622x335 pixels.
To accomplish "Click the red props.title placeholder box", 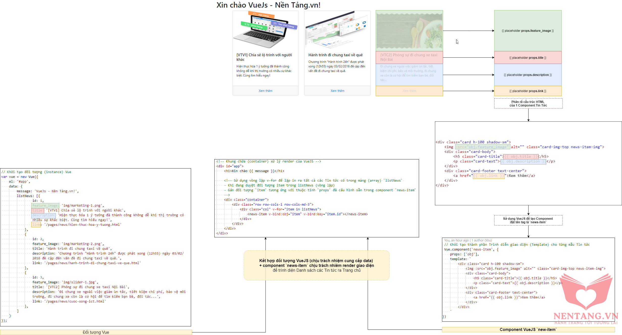I will pyautogui.click(x=528, y=58).
